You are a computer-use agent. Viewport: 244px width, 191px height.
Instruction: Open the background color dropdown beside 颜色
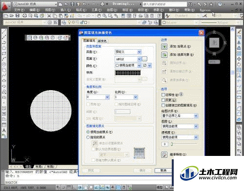150,65
